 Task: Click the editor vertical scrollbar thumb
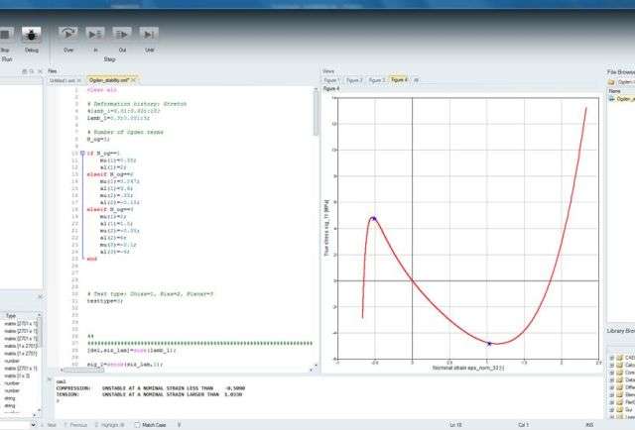click(x=316, y=113)
